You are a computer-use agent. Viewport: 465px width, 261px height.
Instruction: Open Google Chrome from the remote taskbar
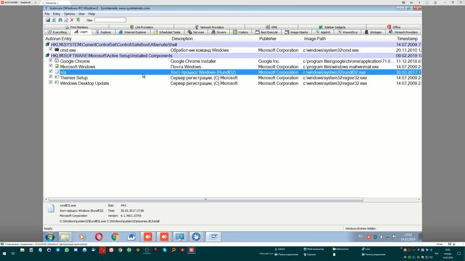(x=115, y=237)
